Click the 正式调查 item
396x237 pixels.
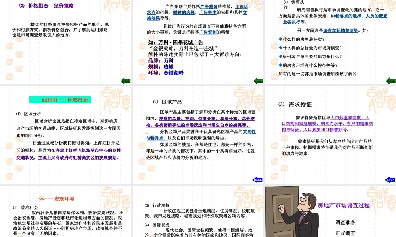click(345, 233)
